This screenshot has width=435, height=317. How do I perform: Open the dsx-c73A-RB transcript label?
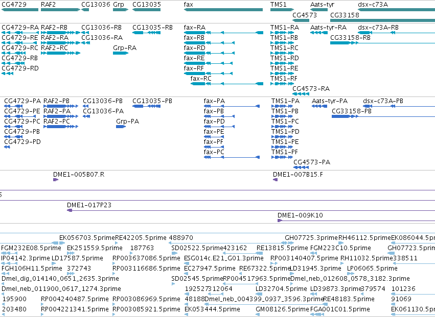(378, 28)
